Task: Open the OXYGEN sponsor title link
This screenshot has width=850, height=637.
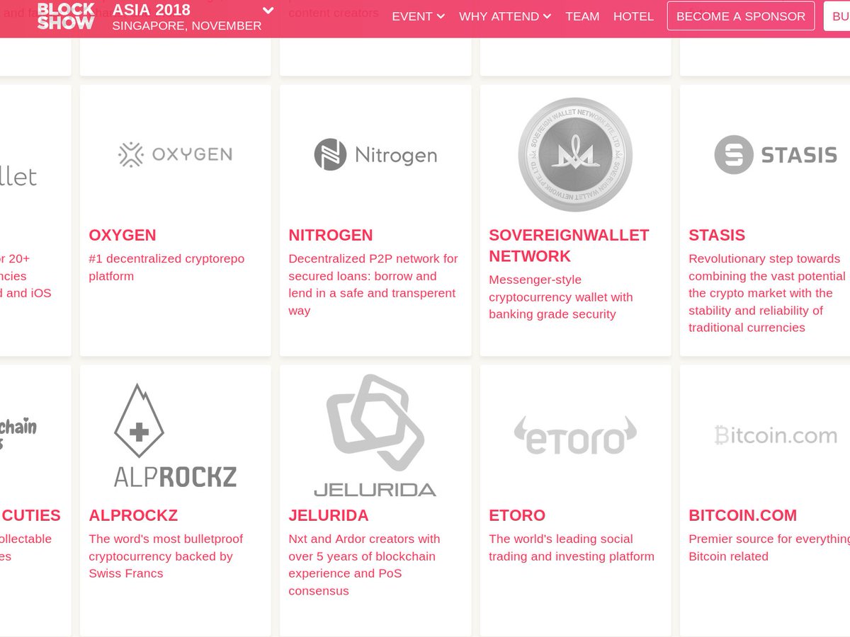Action: [123, 235]
